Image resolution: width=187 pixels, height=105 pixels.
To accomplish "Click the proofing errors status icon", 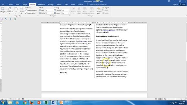I will (19, 99).
